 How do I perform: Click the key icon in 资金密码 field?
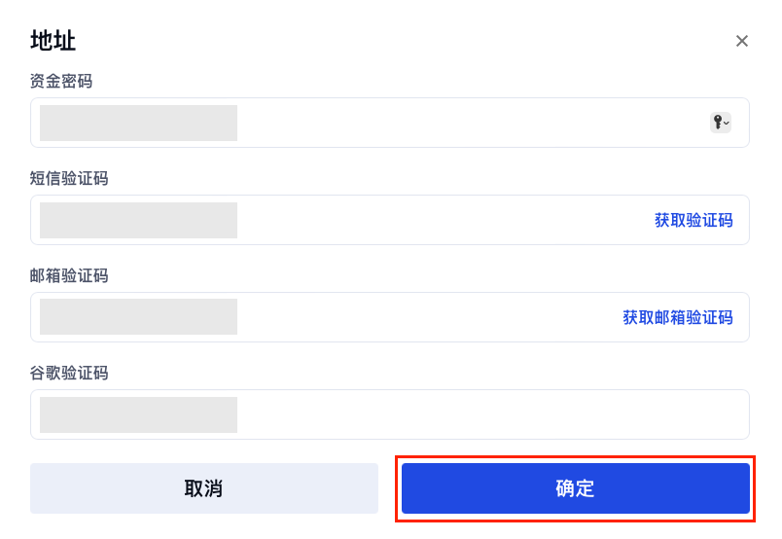point(718,123)
